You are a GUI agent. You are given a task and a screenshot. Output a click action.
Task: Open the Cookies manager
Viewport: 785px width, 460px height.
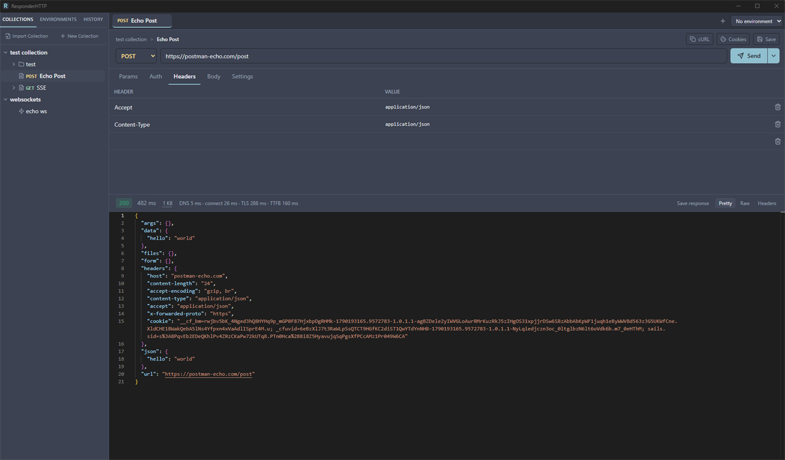tap(733, 39)
